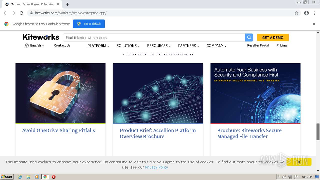
Task: Reload the page with the refresh icon
Action: click(21, 13)
